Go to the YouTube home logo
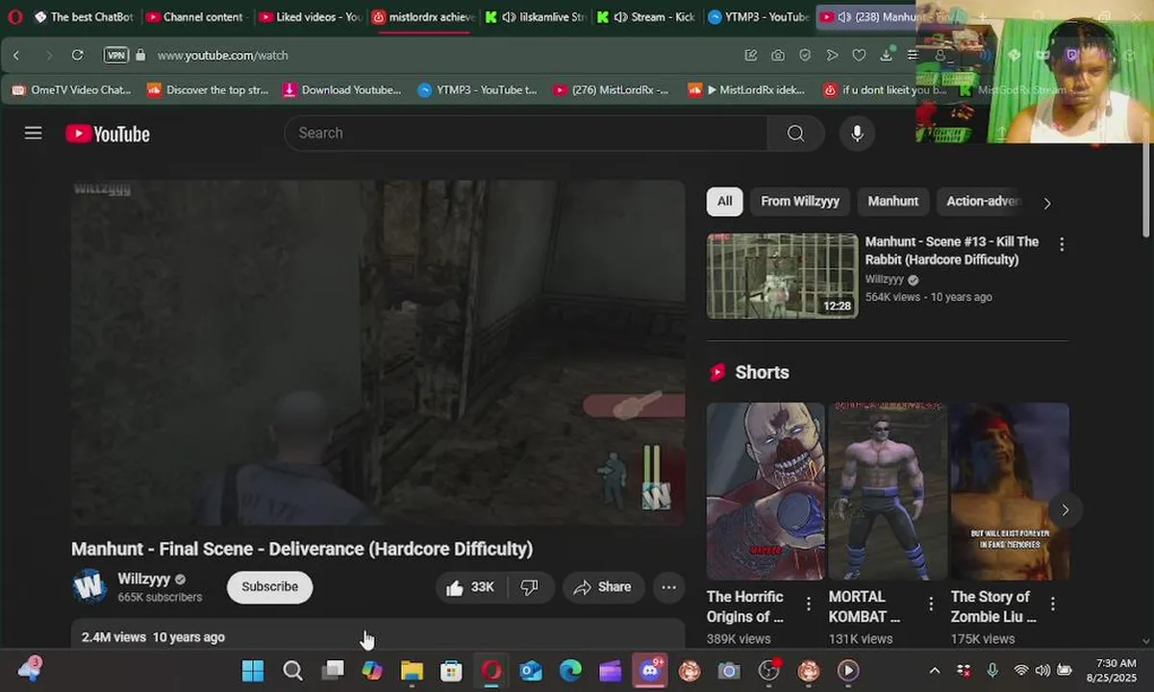This screenshot has width=1154, height=692. tap(108, 134)
